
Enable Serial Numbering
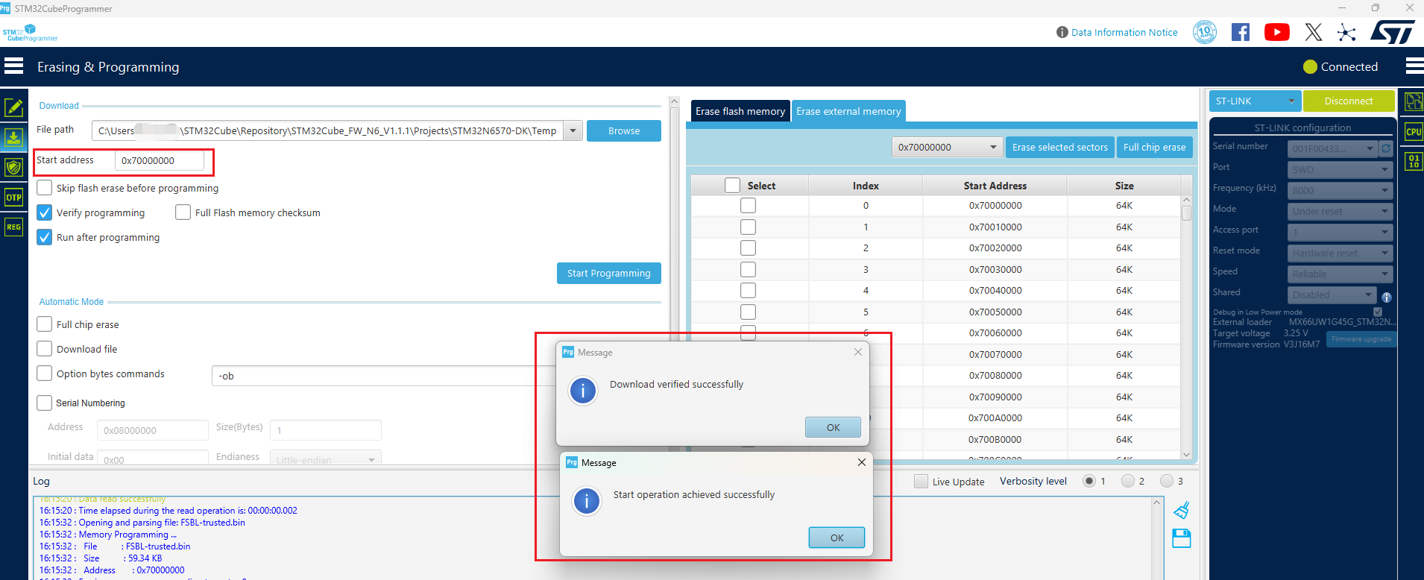click(45, 403)
